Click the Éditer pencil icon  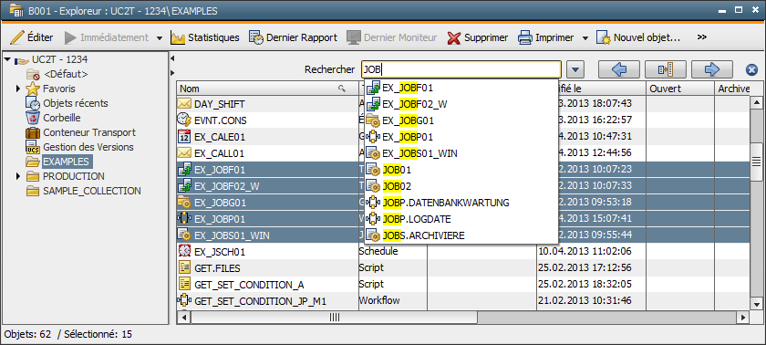tap(17, 37)
